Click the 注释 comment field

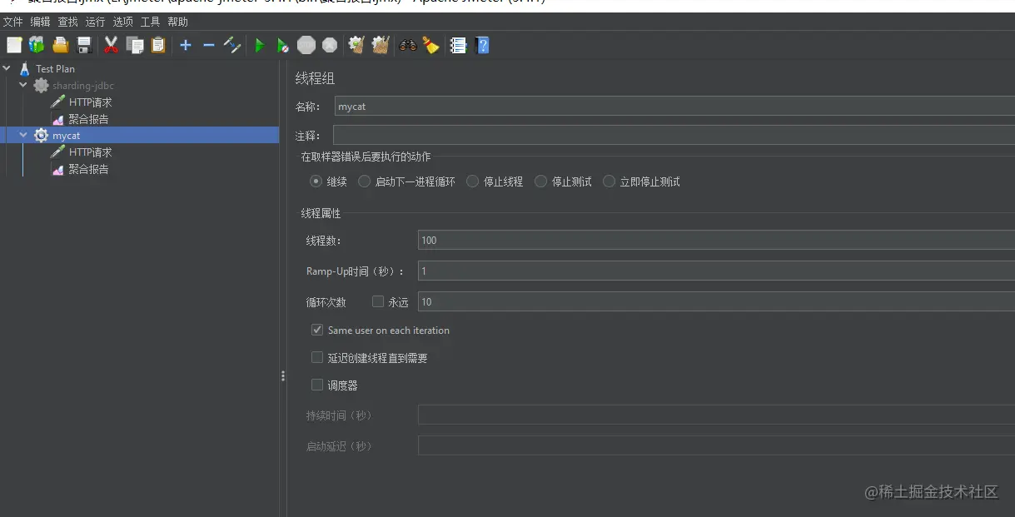pyautogui.click(x=674, y=135)
